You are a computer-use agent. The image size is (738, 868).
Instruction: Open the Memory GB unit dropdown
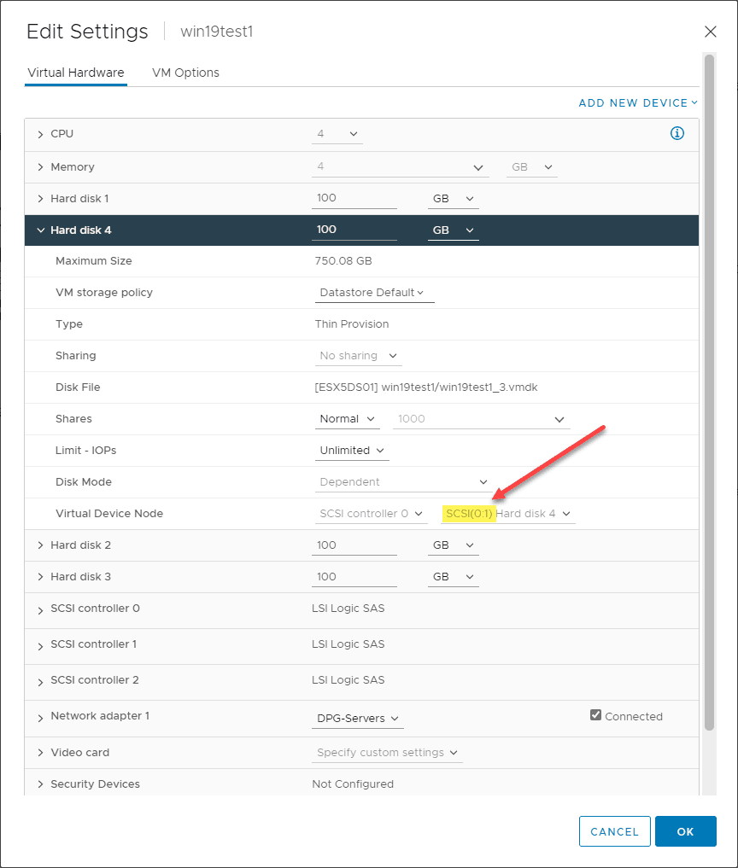531,167
